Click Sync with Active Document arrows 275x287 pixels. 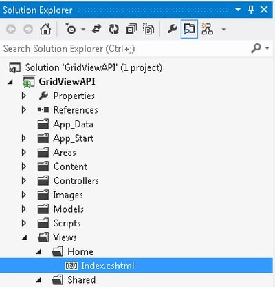[96, 29]
